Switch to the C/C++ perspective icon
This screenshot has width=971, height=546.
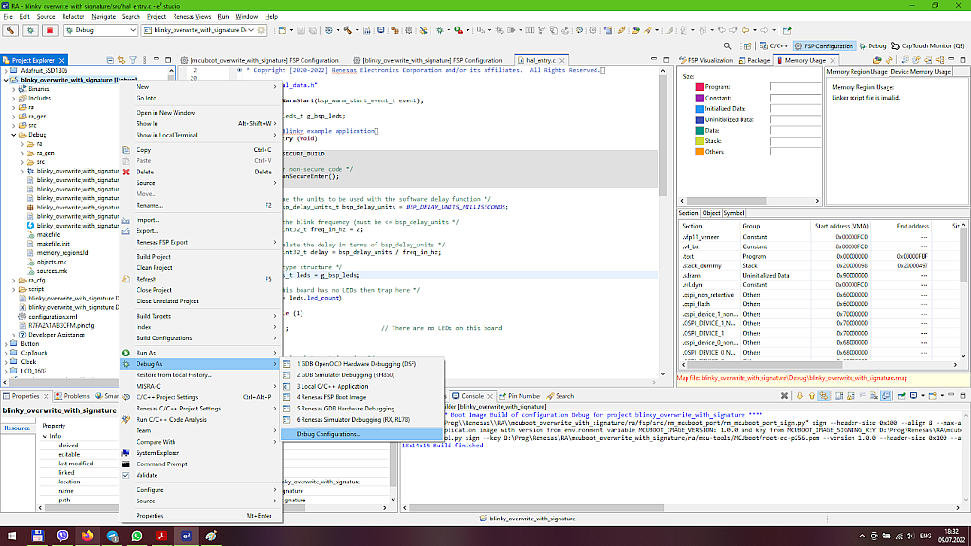pyautogui.click(x=766, y=45)
